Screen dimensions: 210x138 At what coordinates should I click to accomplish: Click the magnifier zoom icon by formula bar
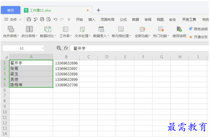59,48
